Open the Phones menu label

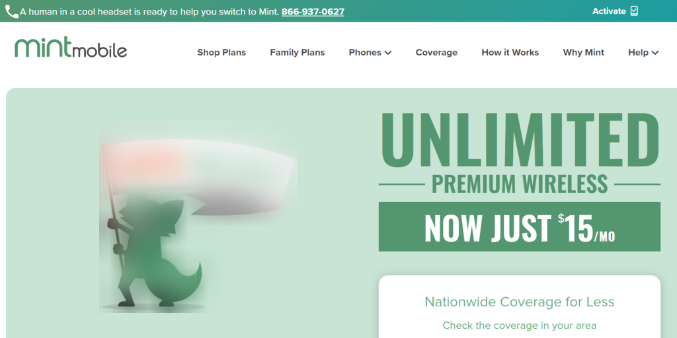coord(365,52)
